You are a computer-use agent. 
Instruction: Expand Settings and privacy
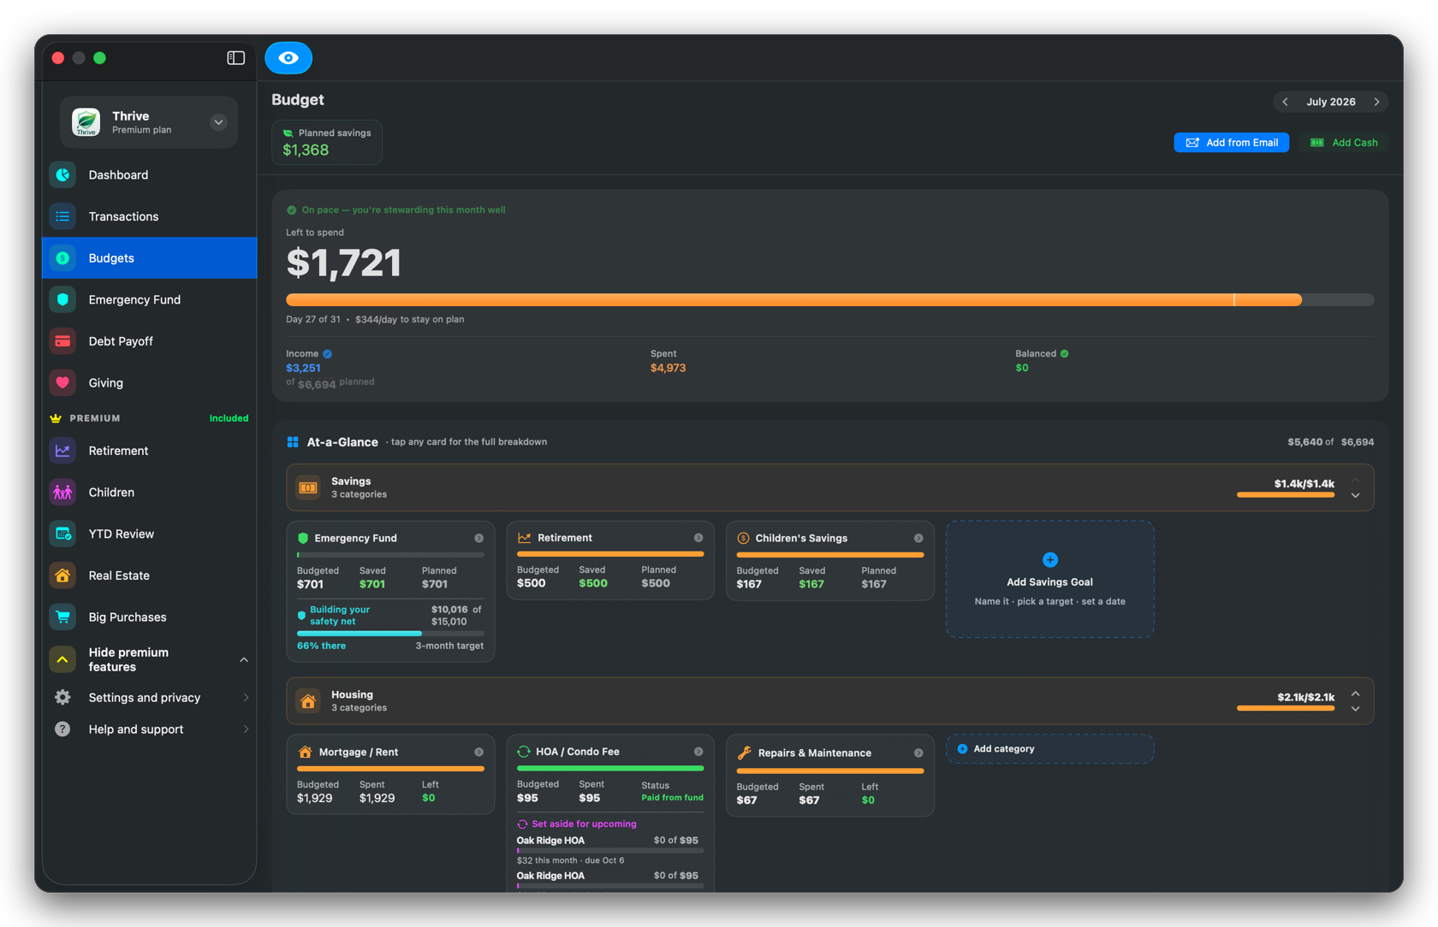pos(150,698)
